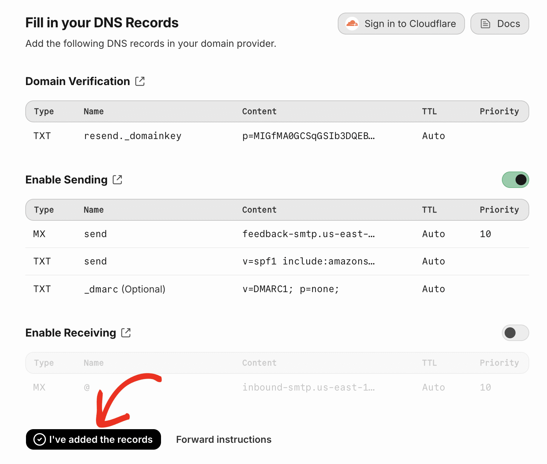
Task: Click the Docs document icon
Action: pos(485,24)
